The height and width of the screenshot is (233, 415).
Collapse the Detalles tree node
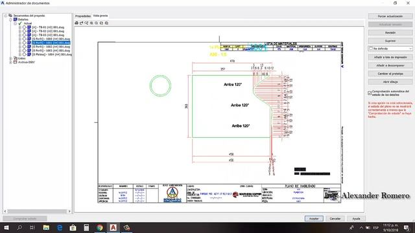(10, 19)
